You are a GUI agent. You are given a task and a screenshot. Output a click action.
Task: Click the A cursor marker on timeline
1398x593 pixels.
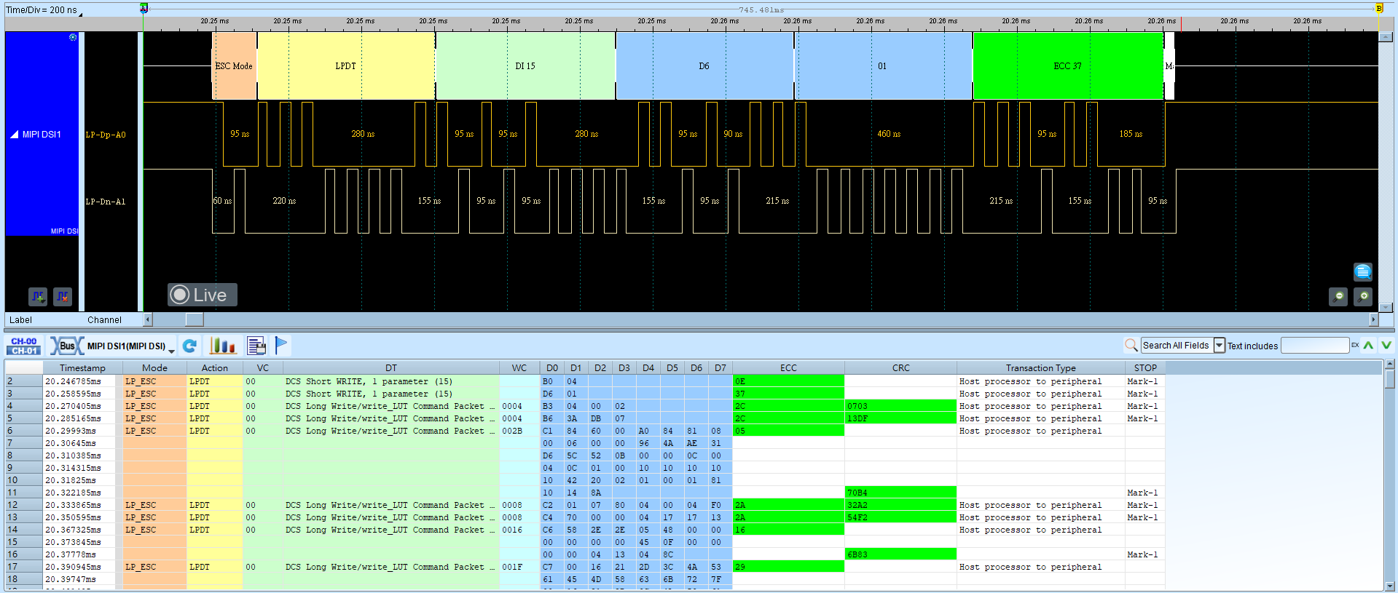click(x=144, y=8)
